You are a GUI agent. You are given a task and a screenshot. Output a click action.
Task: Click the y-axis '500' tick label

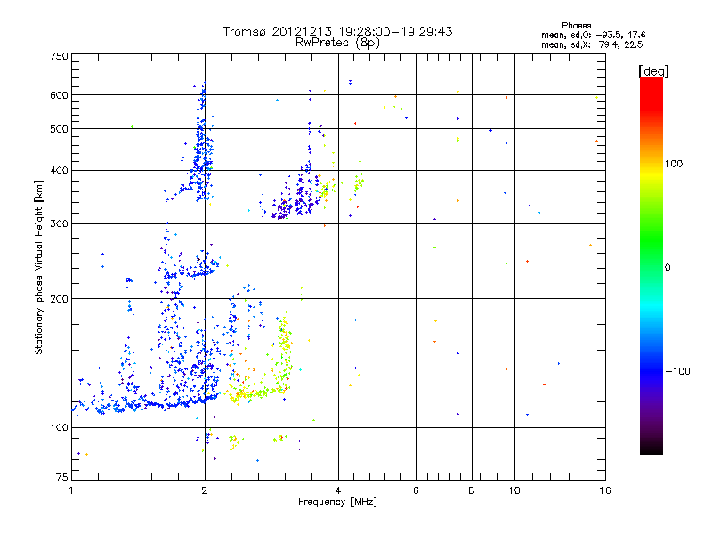tap(59, 129)
